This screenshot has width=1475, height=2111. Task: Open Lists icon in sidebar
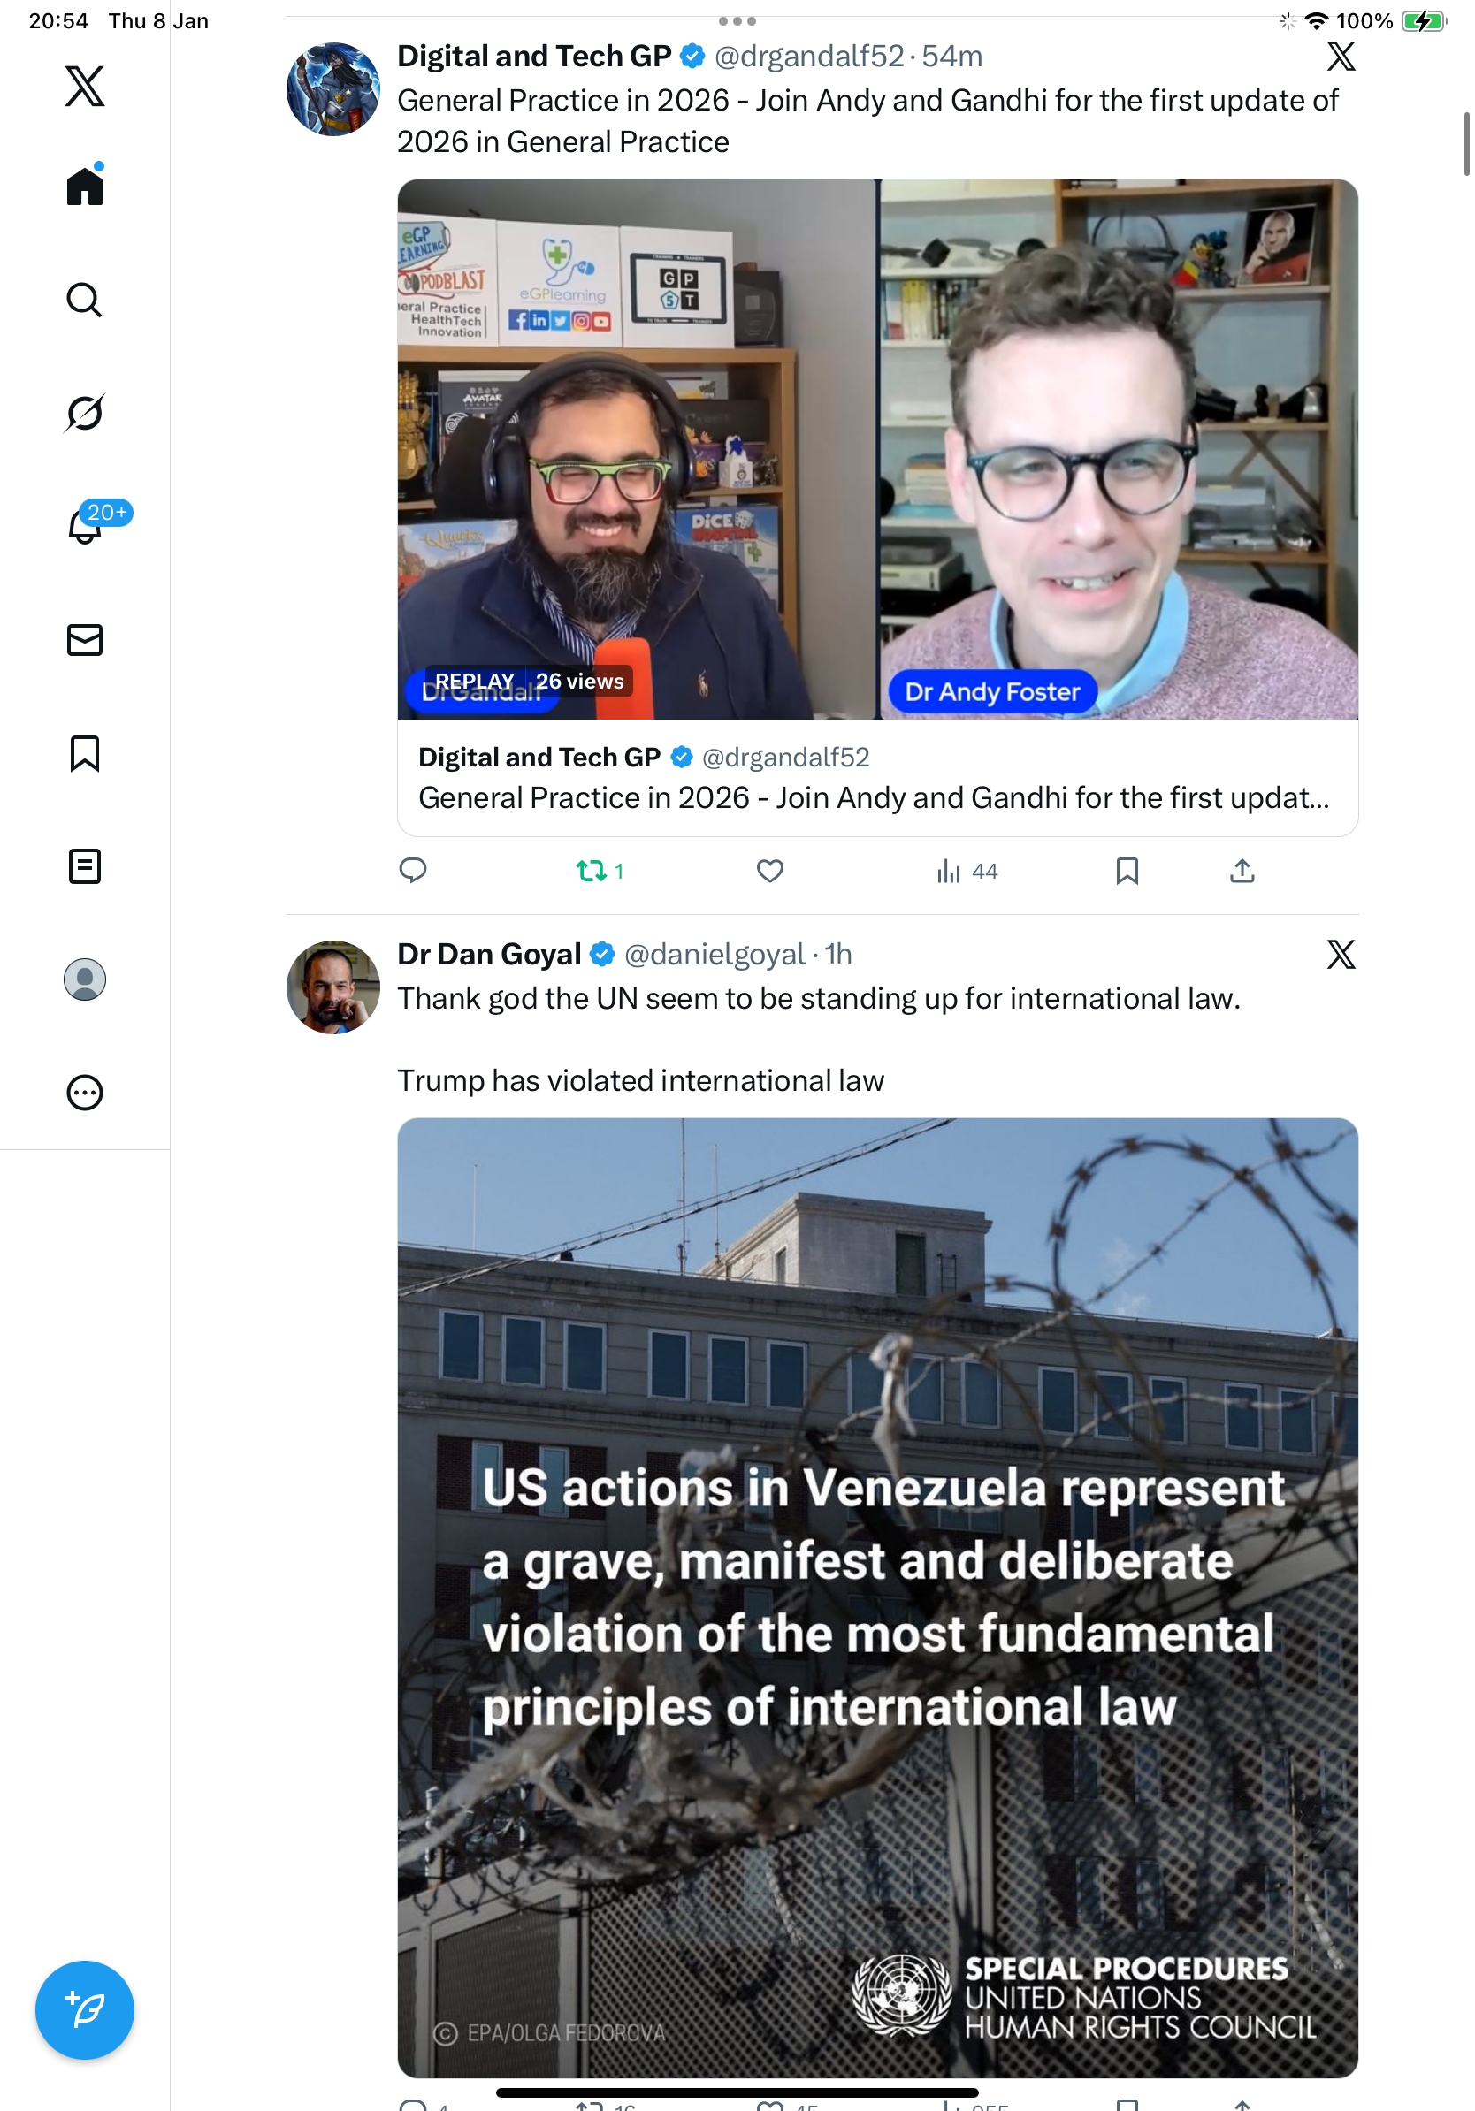pyautogui.click(x=85, y=866)
